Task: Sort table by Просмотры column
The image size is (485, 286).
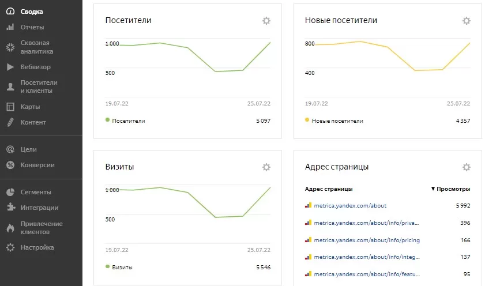Action: tap(453, 189)
